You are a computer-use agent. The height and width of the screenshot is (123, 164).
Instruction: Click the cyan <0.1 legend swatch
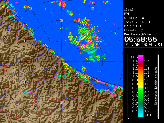(141, 115)
